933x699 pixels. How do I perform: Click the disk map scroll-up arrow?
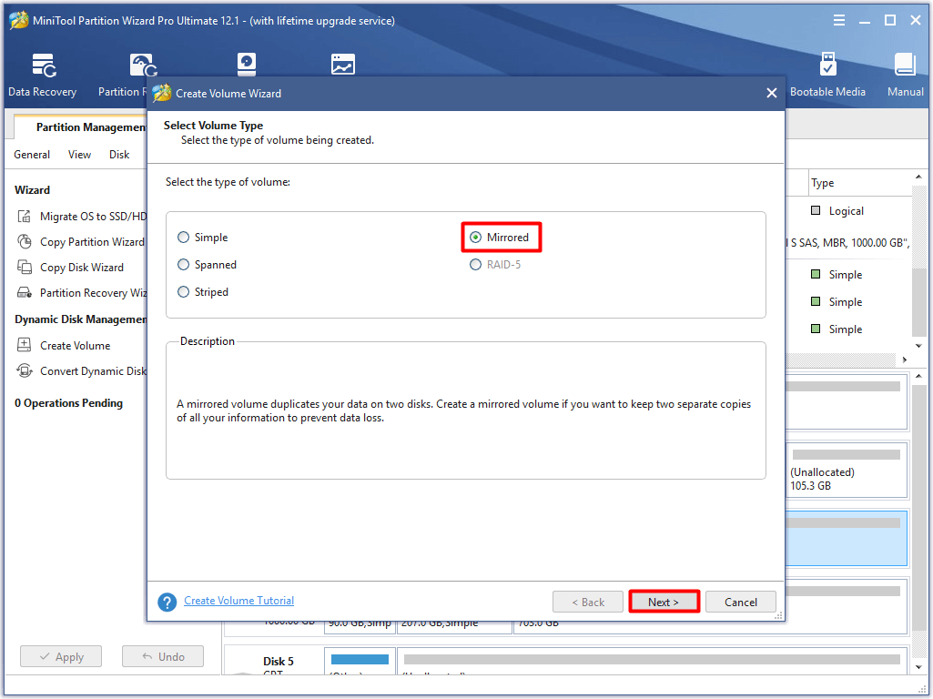pyautogui.click(x=918, y=376)
